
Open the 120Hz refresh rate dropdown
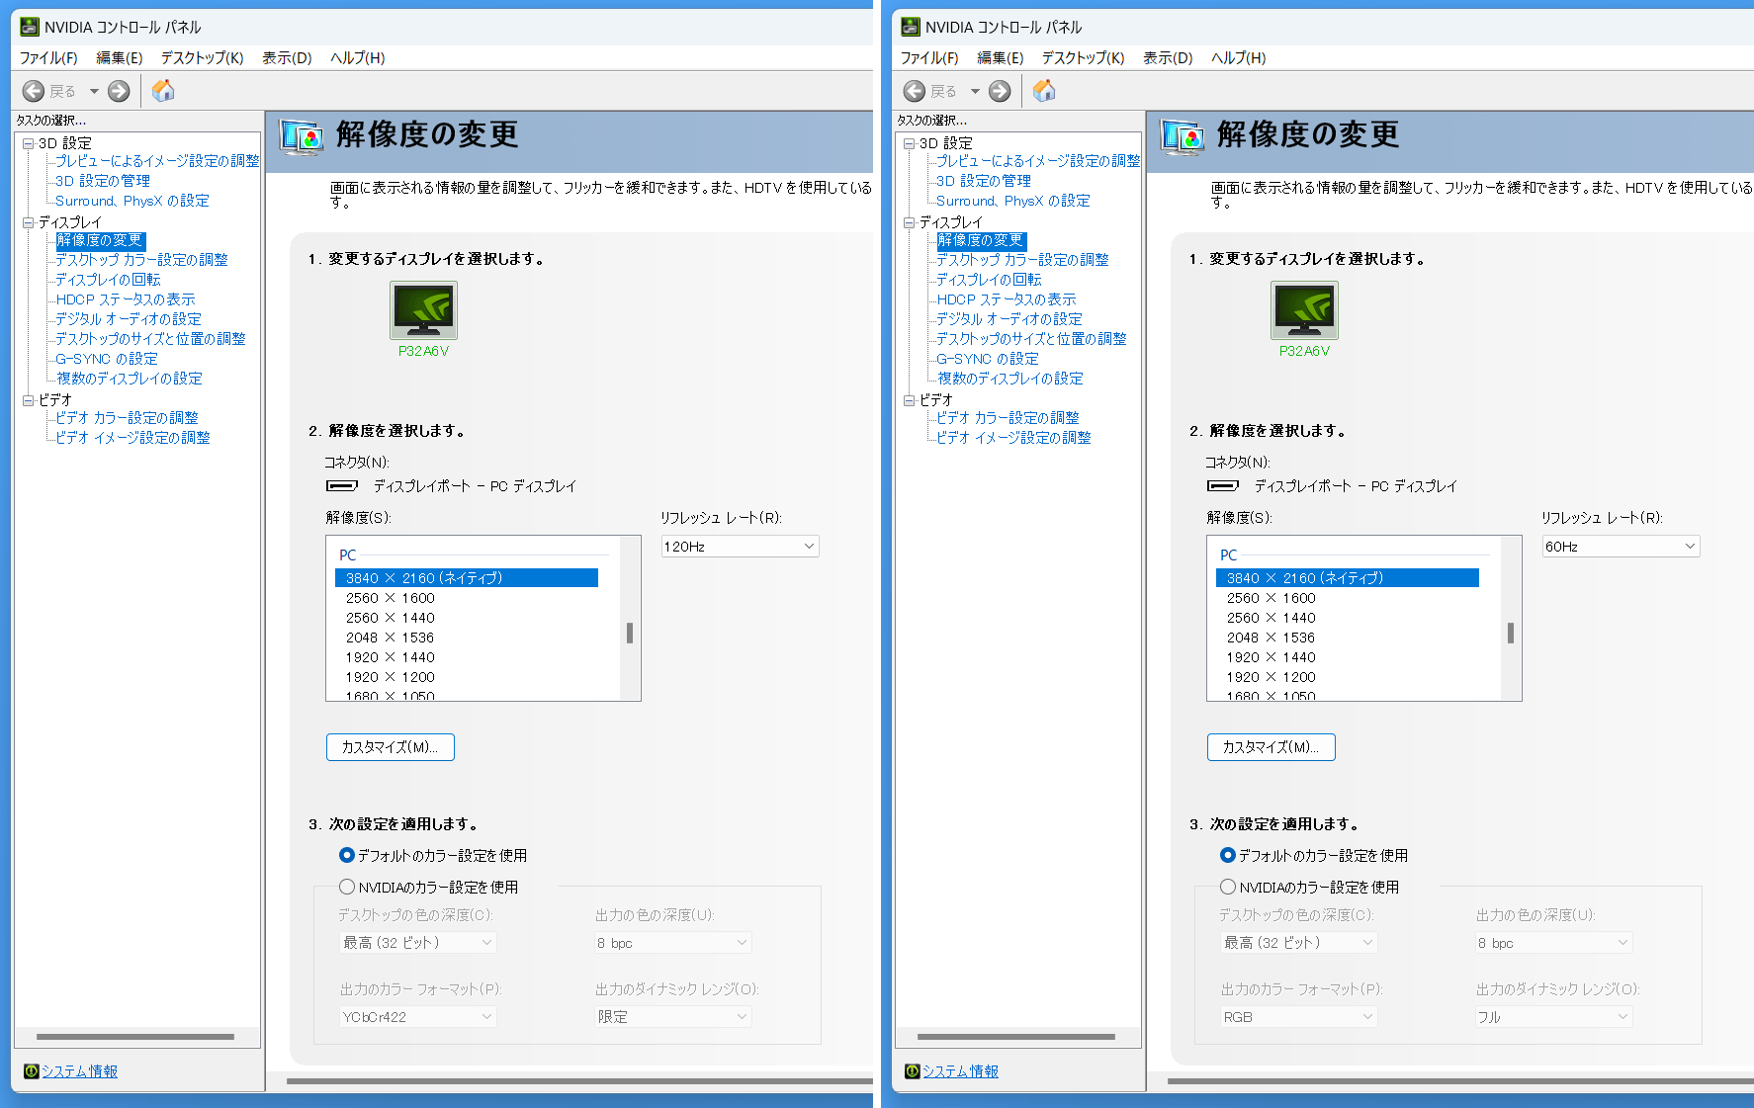[x=740, y=547]
